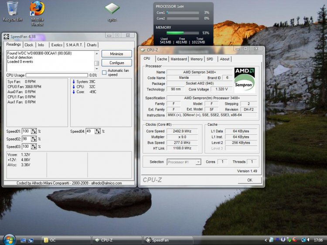
Task: Show hidden tray icons chevron
Action: click(x=266, y=240)
